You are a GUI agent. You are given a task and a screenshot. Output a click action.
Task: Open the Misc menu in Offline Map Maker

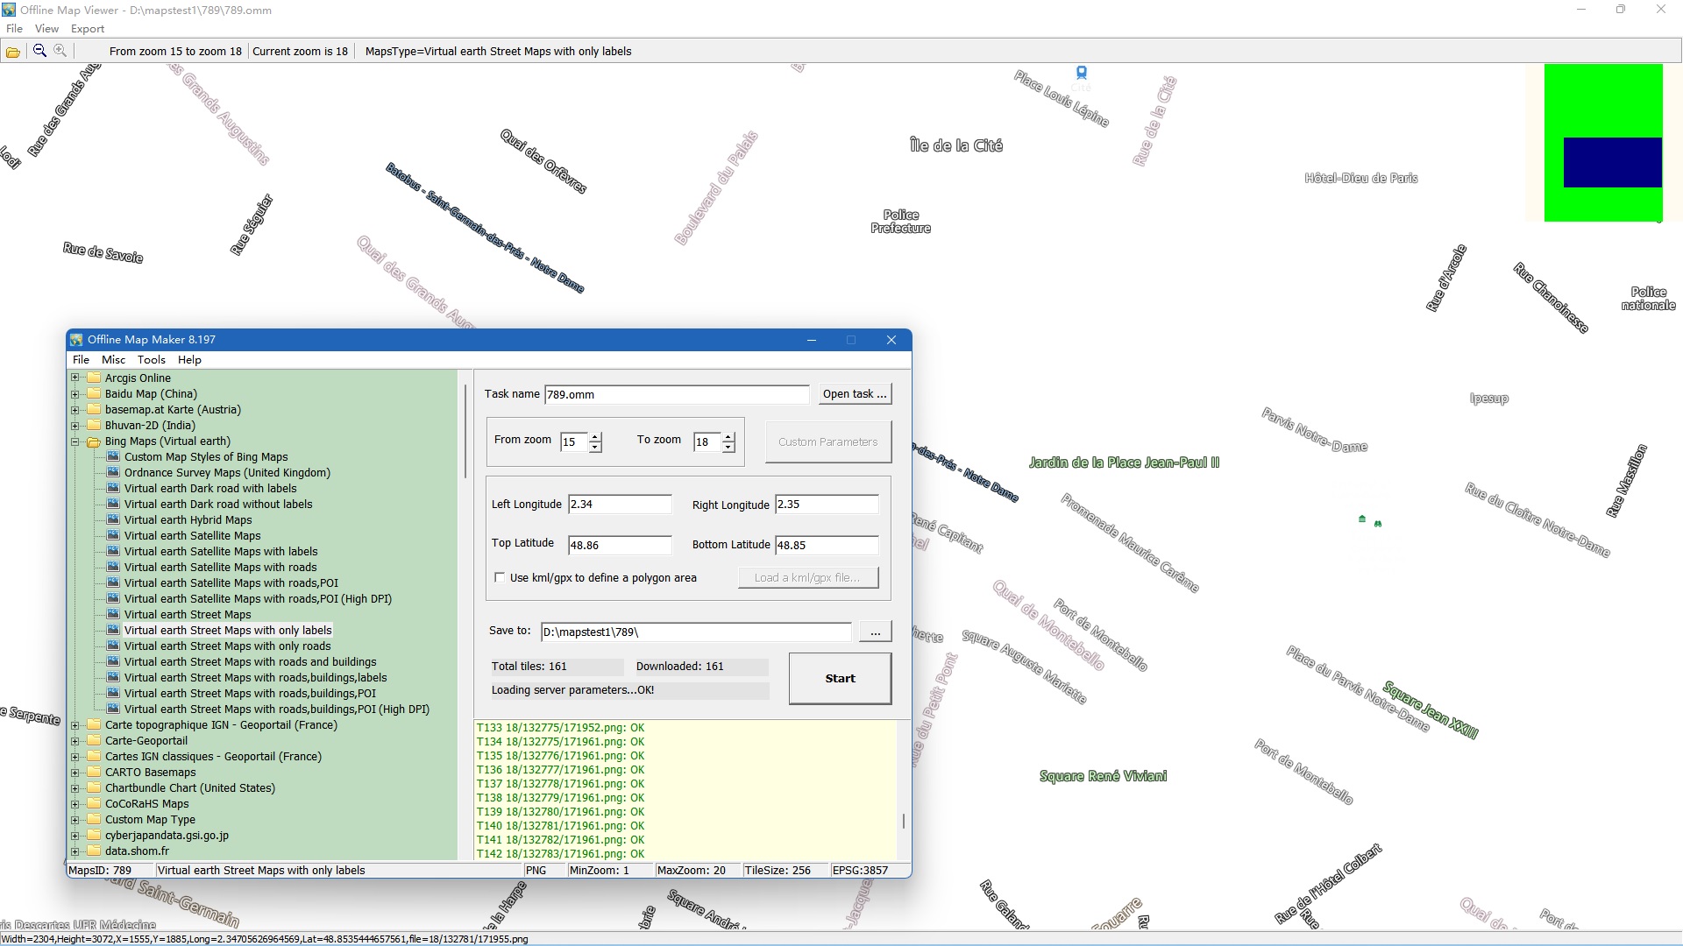click(x=113, y=359)
